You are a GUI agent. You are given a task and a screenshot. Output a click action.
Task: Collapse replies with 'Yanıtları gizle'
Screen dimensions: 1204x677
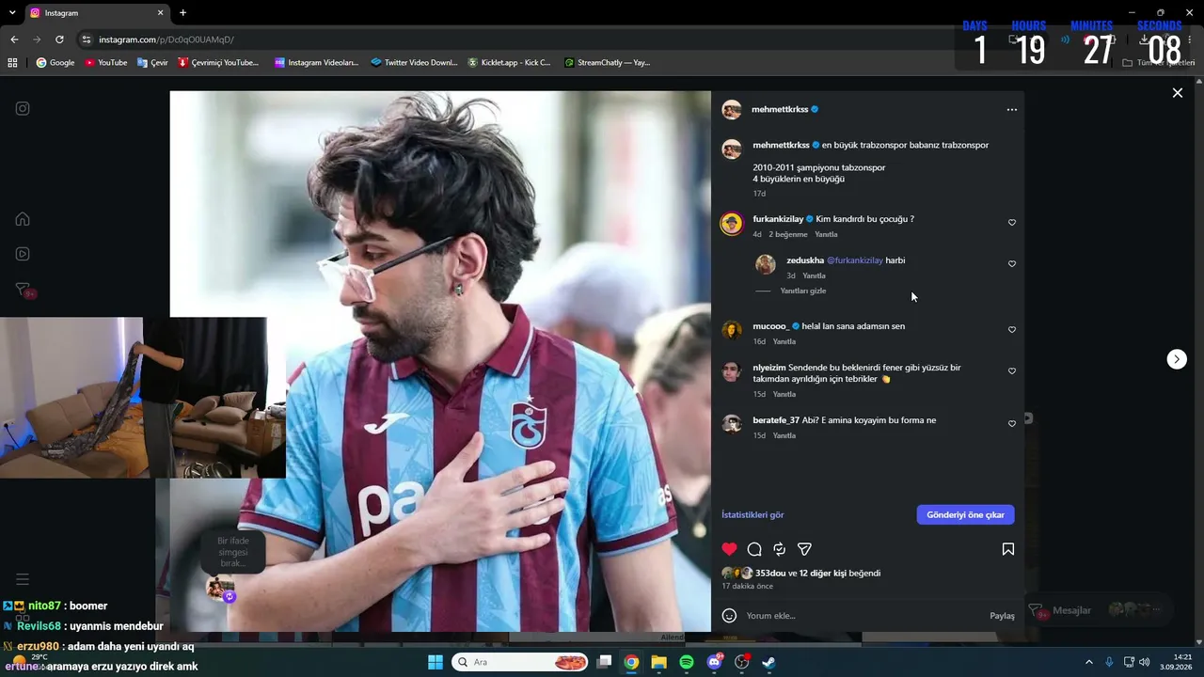(803, 291)
